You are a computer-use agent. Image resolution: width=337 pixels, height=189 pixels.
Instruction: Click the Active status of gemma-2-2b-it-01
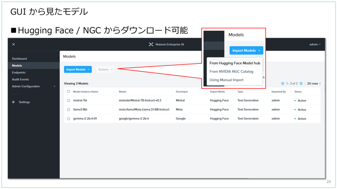coord(300,119)
